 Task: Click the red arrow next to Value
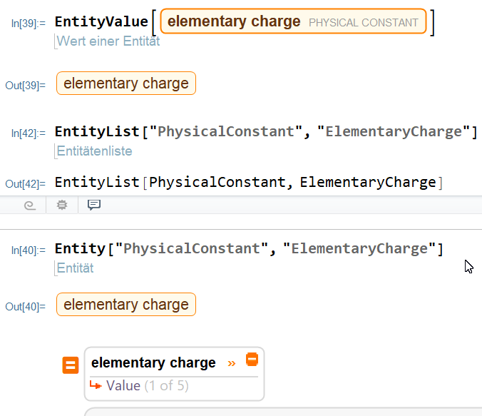(x=96, y=385)
